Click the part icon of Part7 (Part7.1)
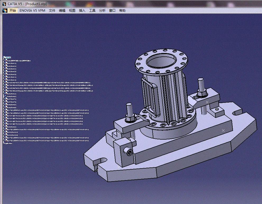Screen dimensions: 262x204 6,99
